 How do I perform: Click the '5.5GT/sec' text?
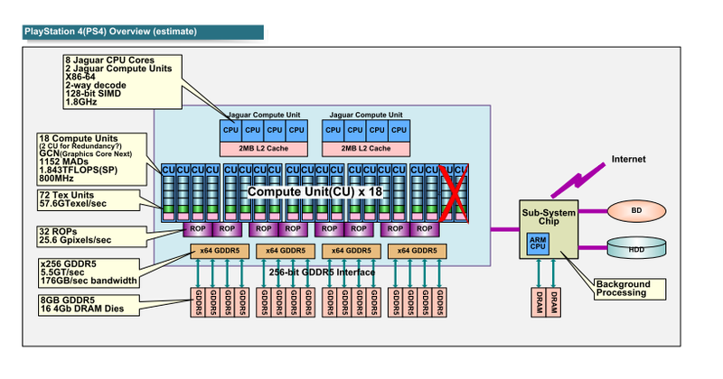pyautogui.click(x=62, y=273)
